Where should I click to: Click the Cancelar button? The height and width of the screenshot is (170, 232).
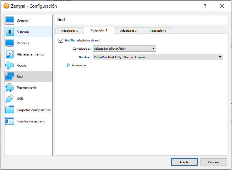pos(214,162)
